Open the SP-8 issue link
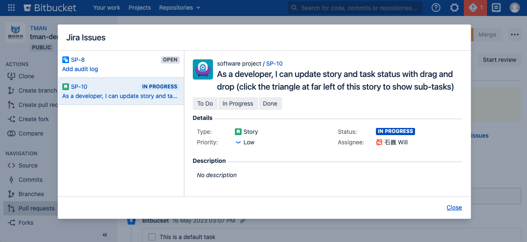This screenshot has height=242, width=527. point(78,60)
